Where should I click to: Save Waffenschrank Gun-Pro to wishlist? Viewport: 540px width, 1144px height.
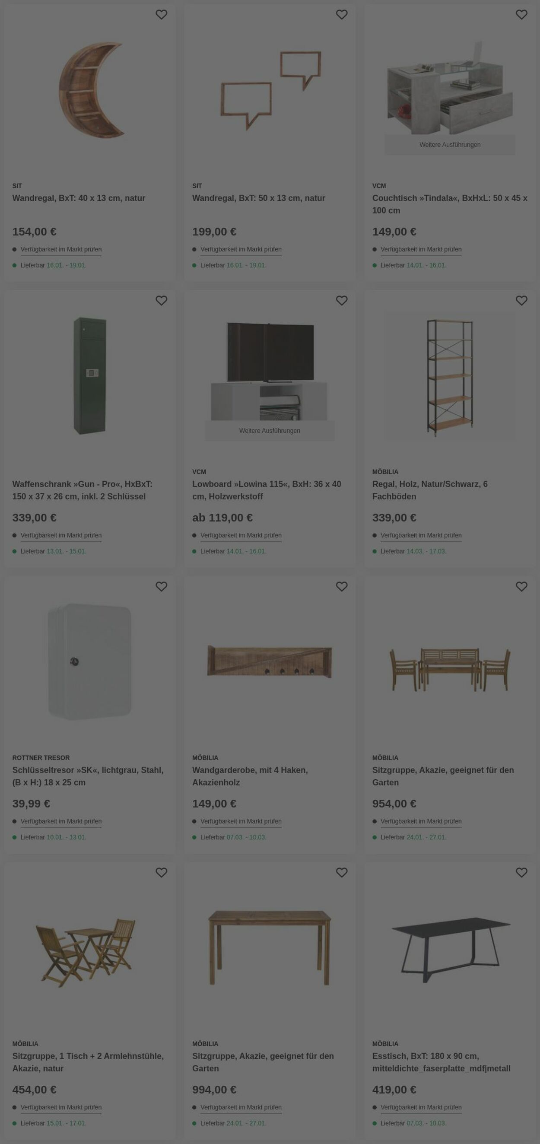click(x=161, y=301)
